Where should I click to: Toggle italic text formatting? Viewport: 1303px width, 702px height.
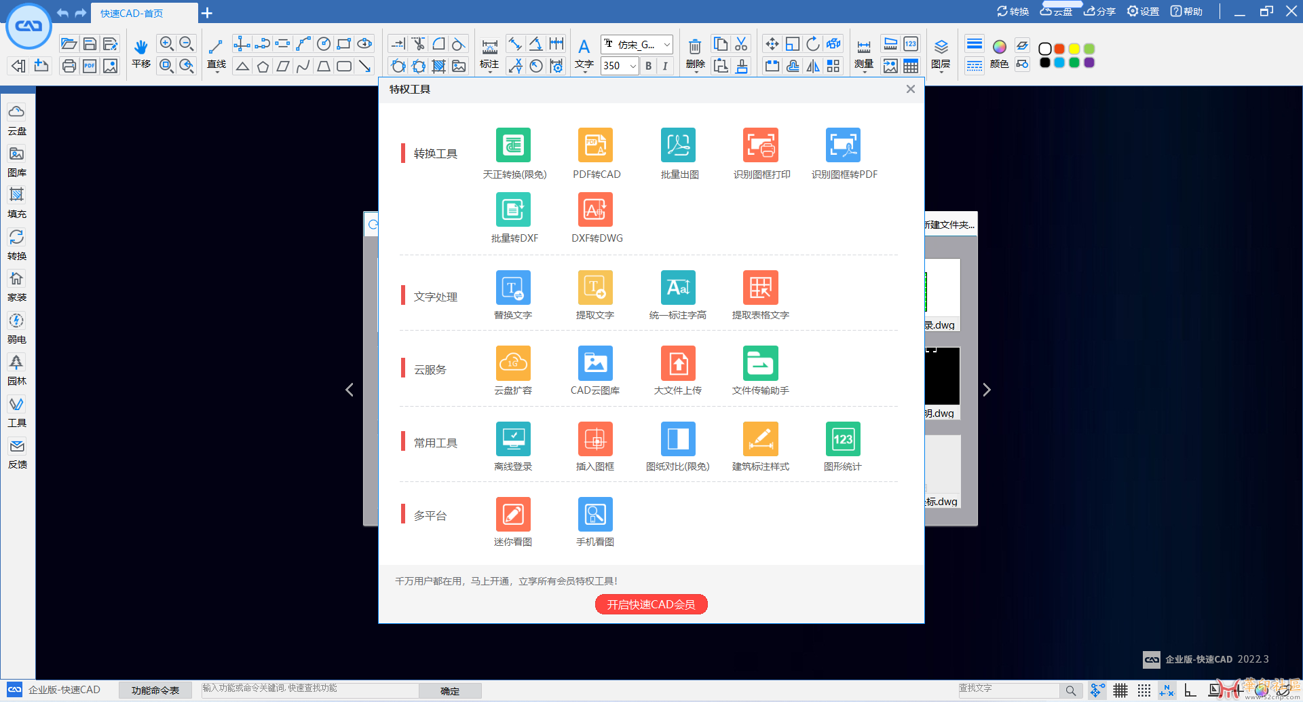pos(665,66)
